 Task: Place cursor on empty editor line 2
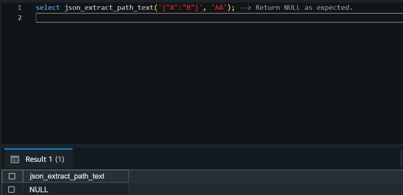click(x=219, y=18)
